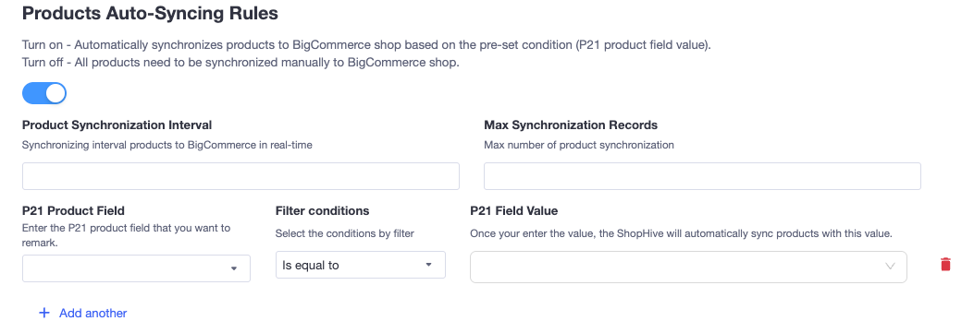Click the Filter conditions caret arrow

pyautogui.click(x=428, y=265)
